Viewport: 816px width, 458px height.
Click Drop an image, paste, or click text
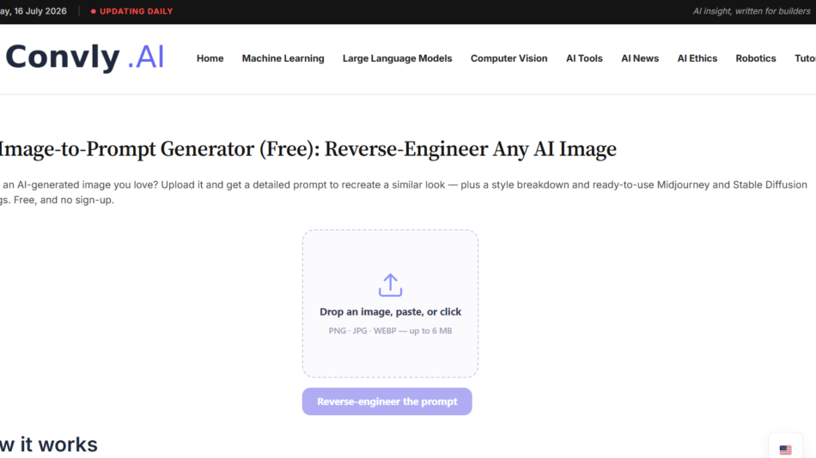[390, 312]
